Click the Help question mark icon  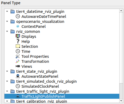[18, 41]
